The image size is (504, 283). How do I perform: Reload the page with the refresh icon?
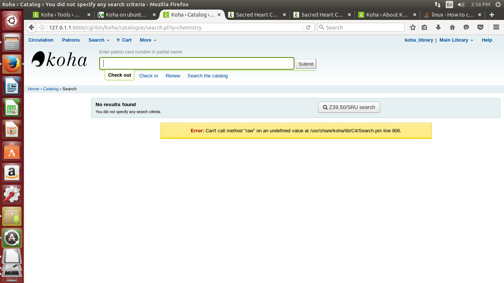pyautogui.click(x=308, y=27)
